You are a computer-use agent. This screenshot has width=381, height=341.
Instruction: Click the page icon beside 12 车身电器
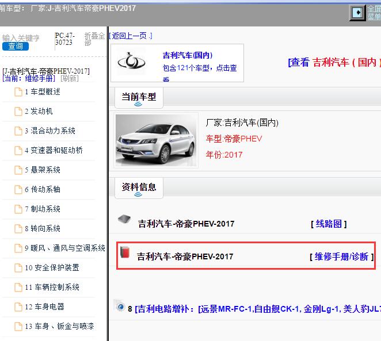coord(18,306)
